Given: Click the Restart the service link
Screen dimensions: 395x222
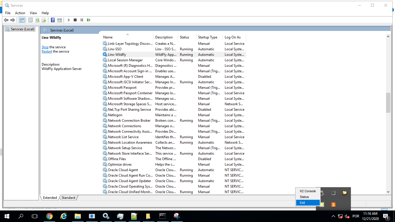Looking at the screenshot, I should click(47, 51).
